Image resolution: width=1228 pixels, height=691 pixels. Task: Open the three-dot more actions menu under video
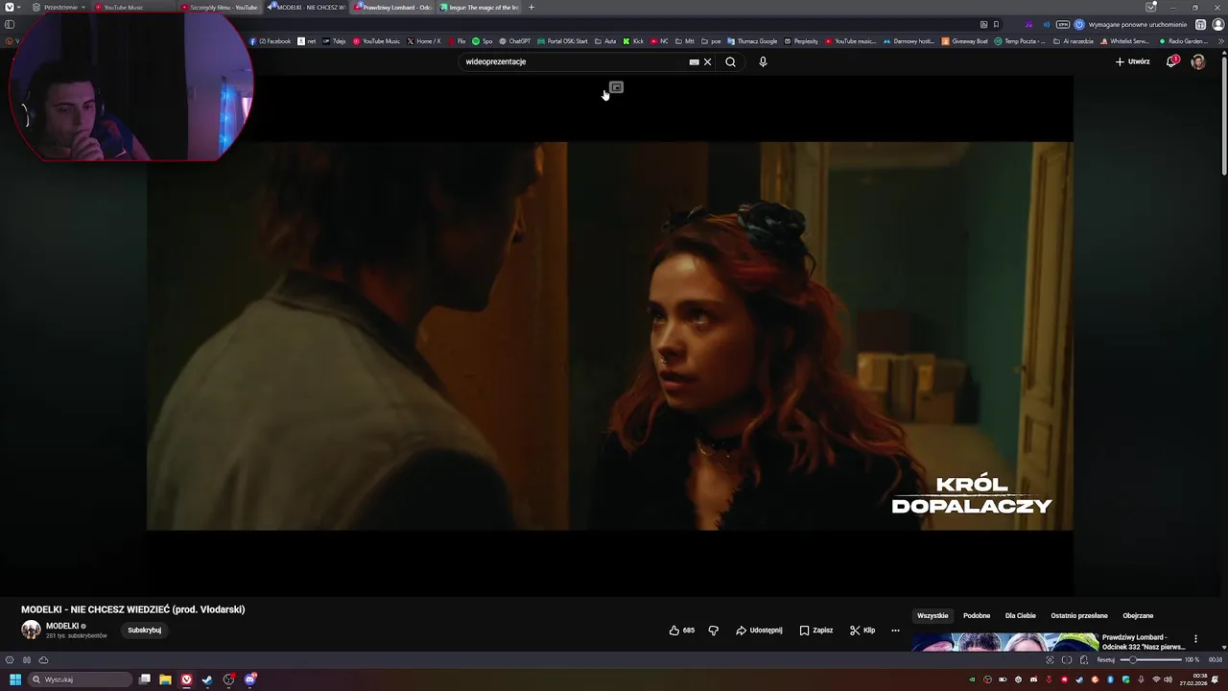click(x=895, y=631)
